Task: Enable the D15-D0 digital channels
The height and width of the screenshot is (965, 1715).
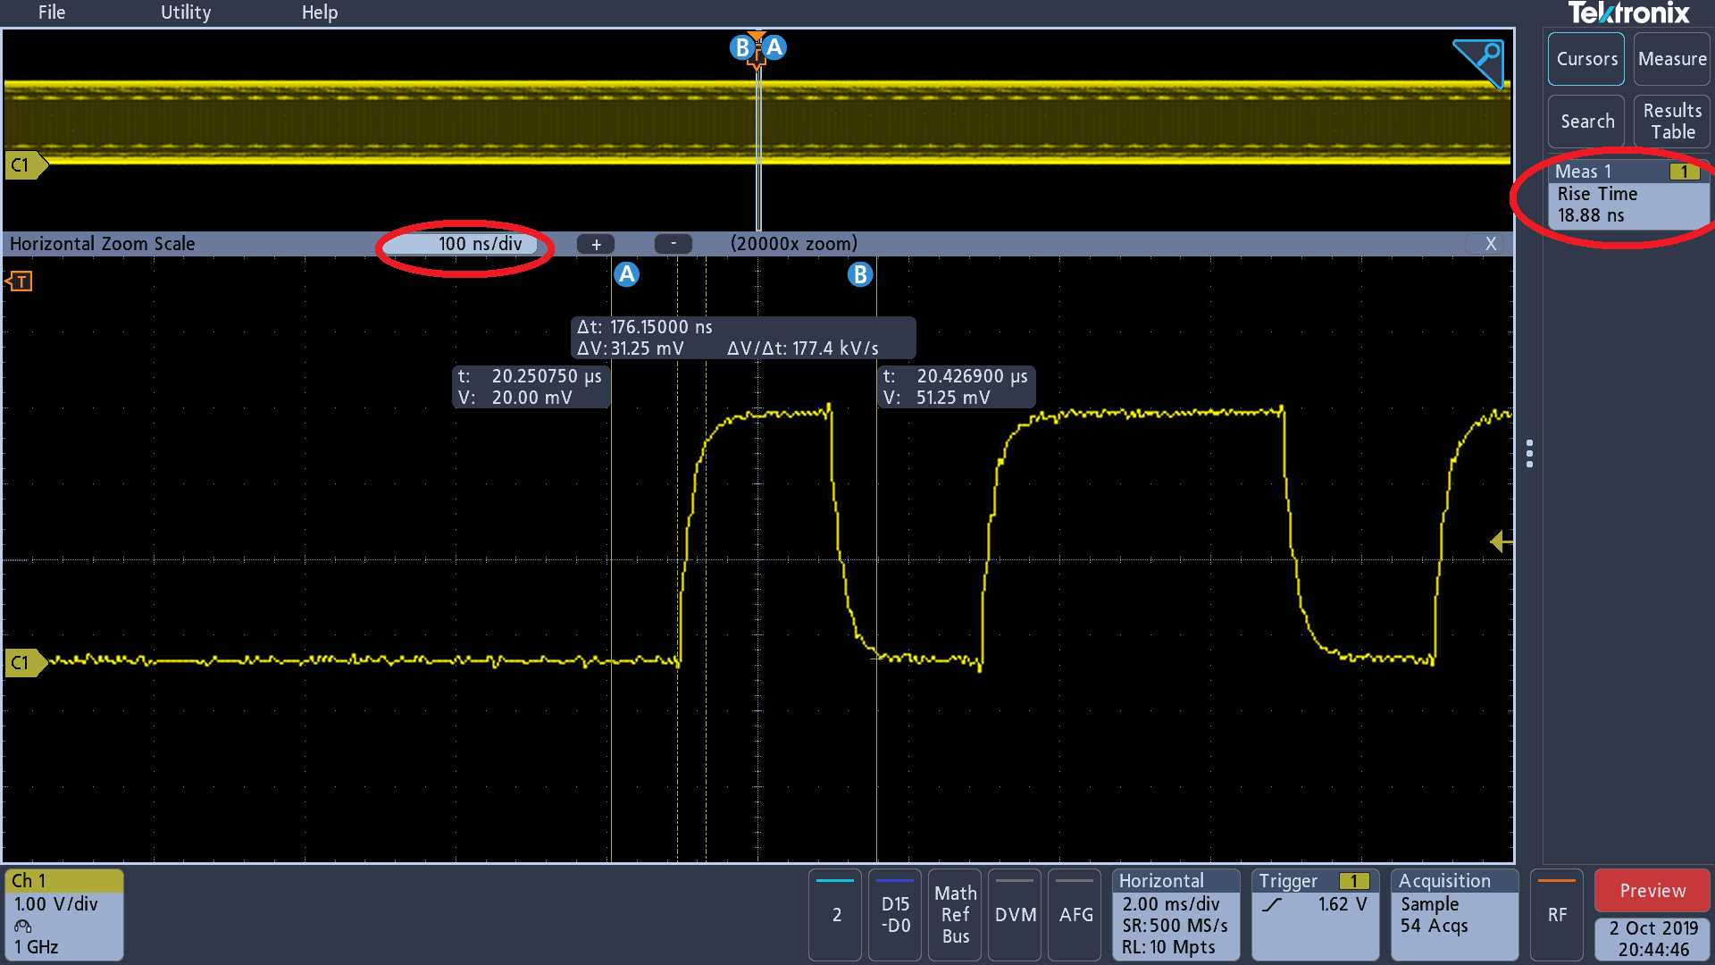Action: coord(895,914)
